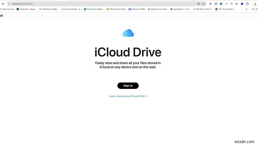Reload the page with the refresh icon
This screenshot has width=258, height=145.
click(3, 4)
